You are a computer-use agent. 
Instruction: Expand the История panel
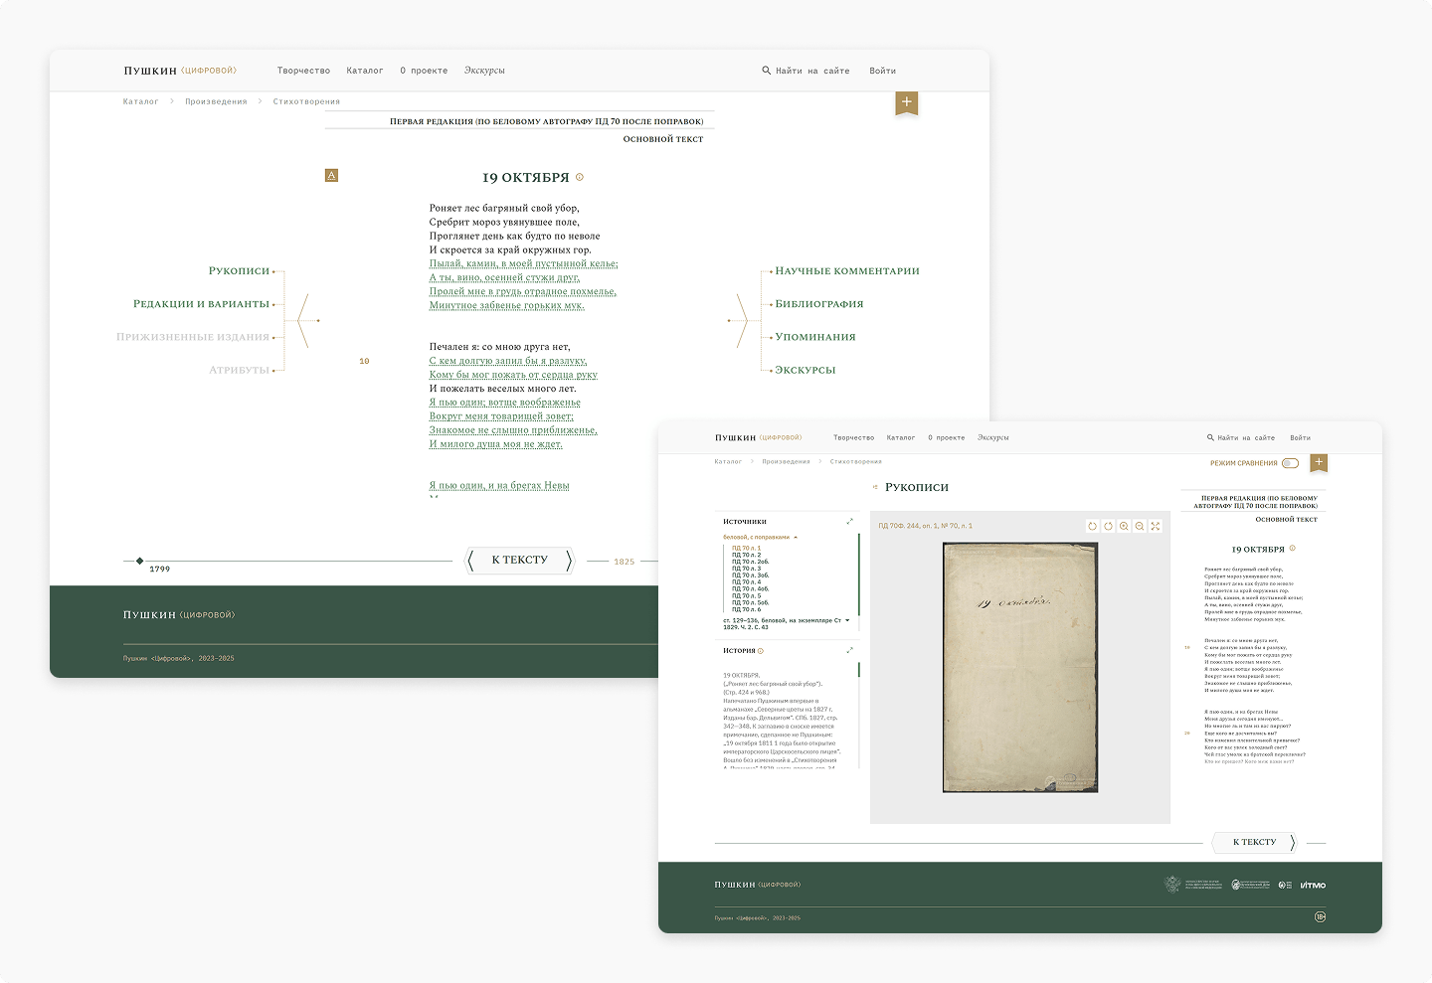[849, 650]
